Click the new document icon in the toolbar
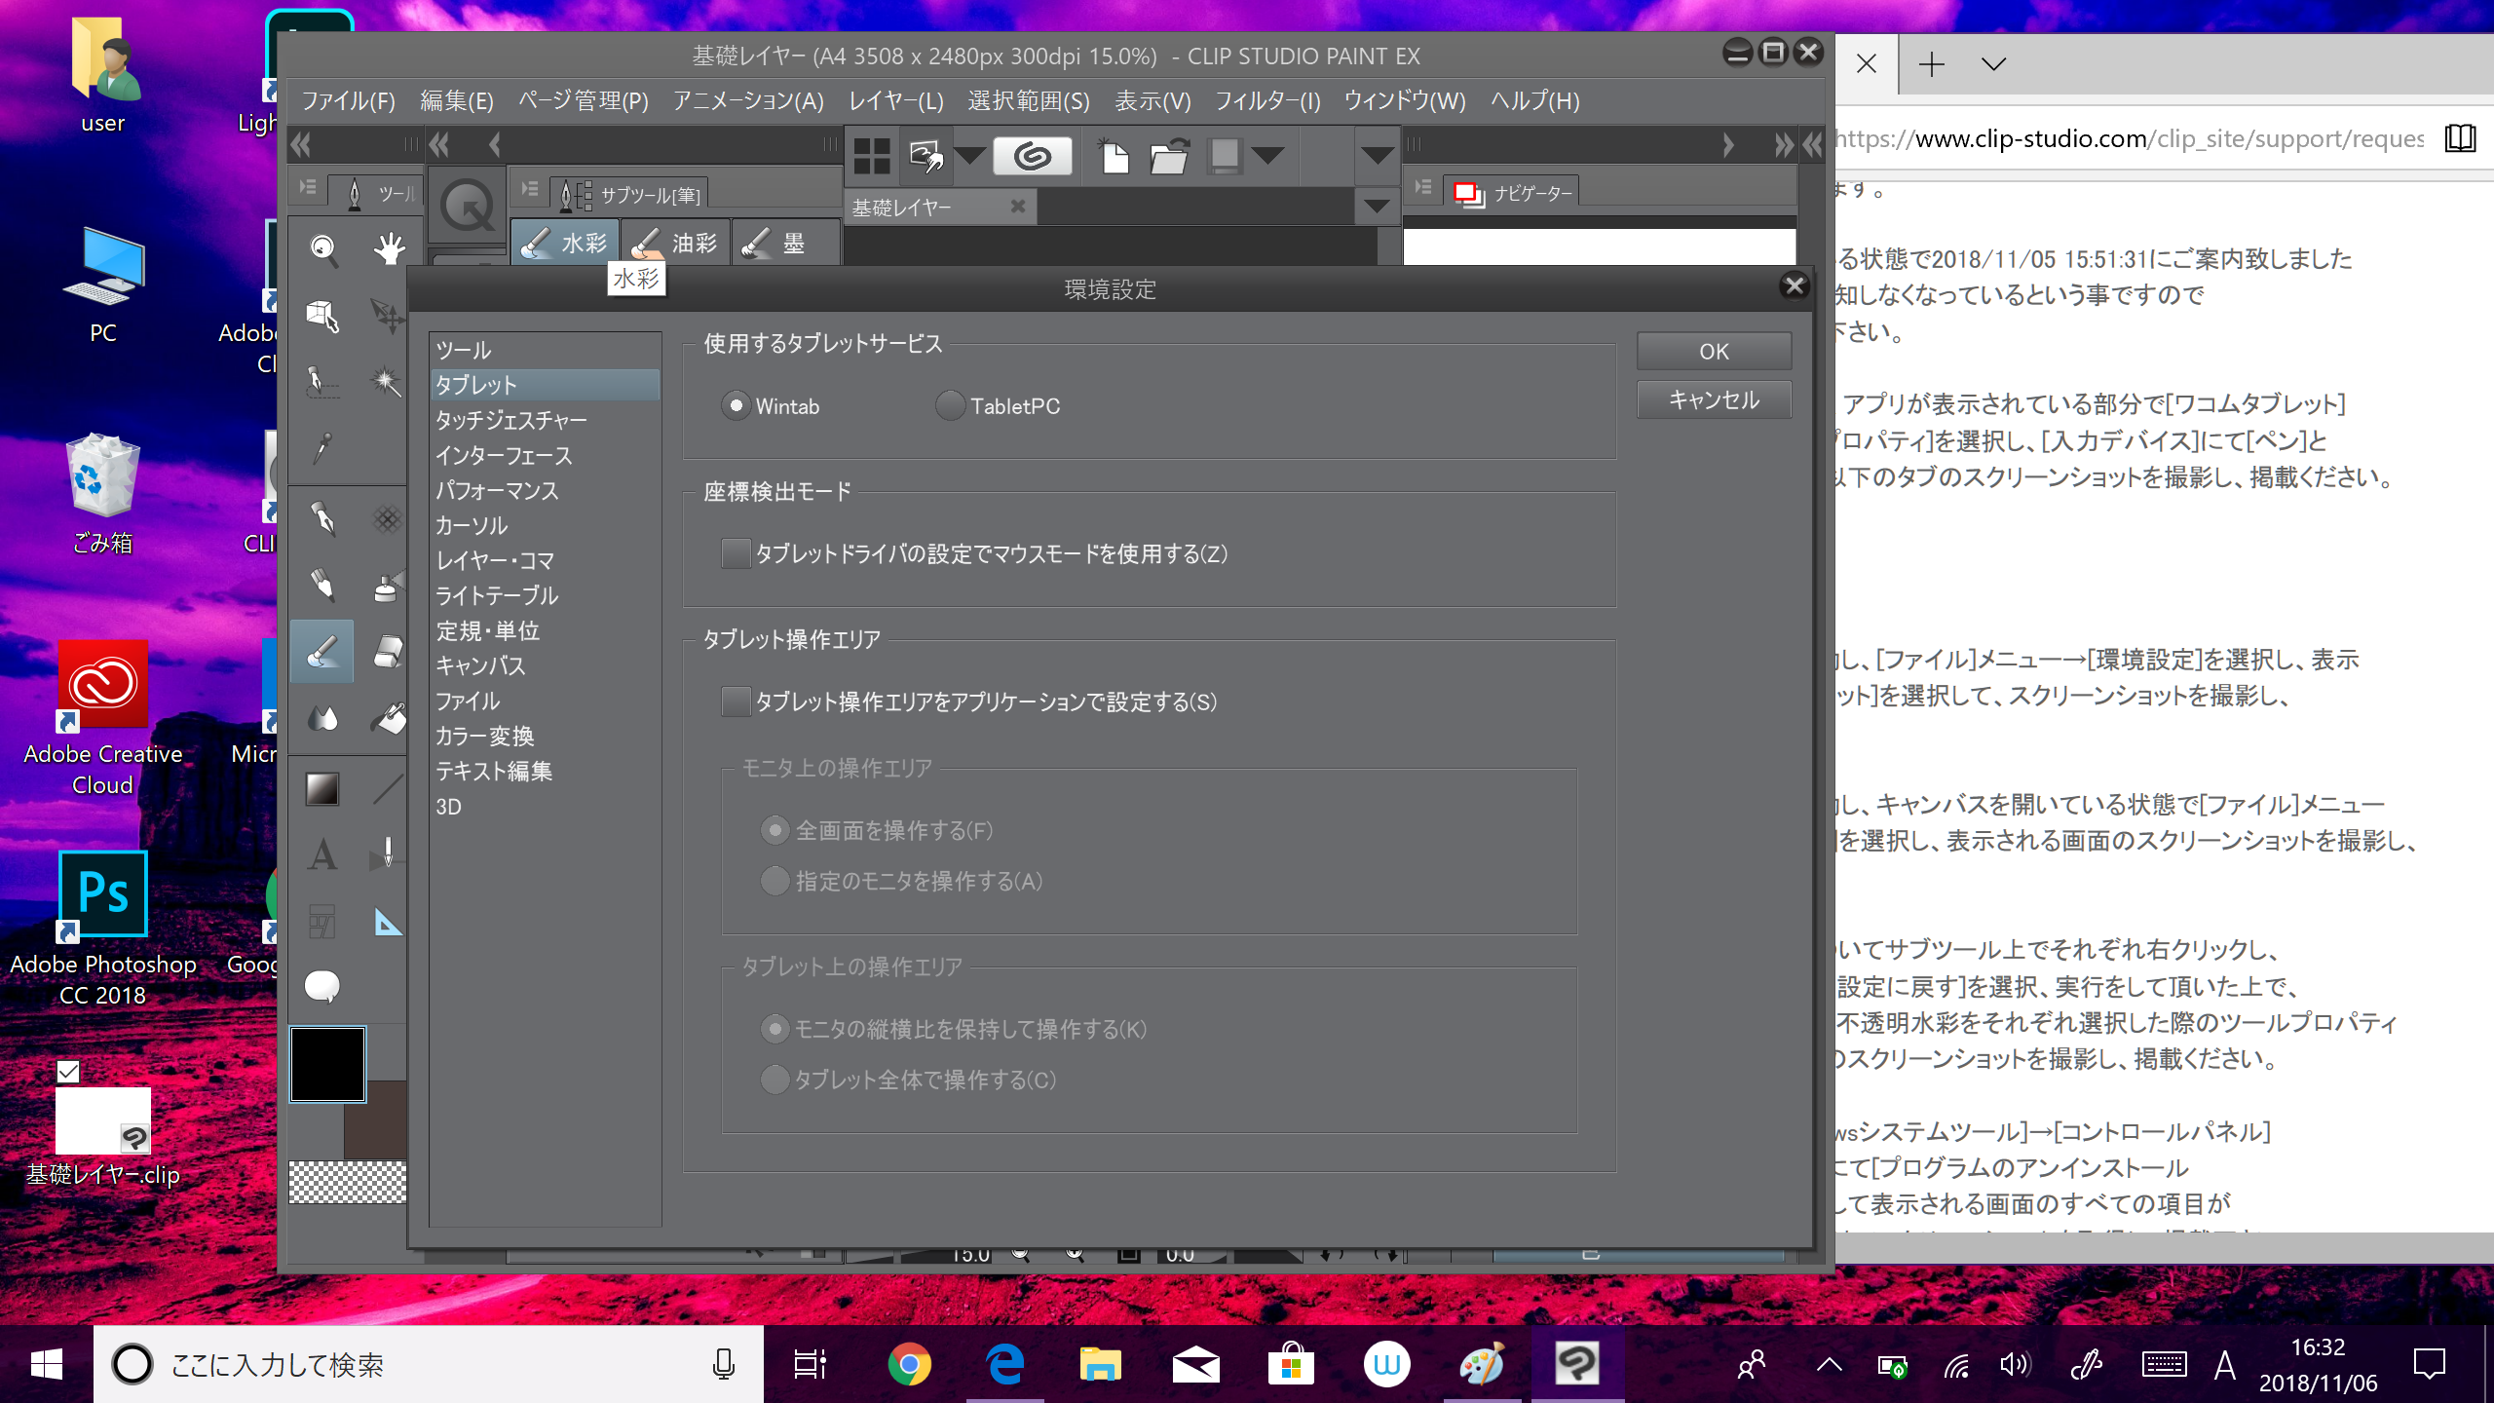The width and height of the screenshot is (2494, 1403). (x=1114, y=156)
